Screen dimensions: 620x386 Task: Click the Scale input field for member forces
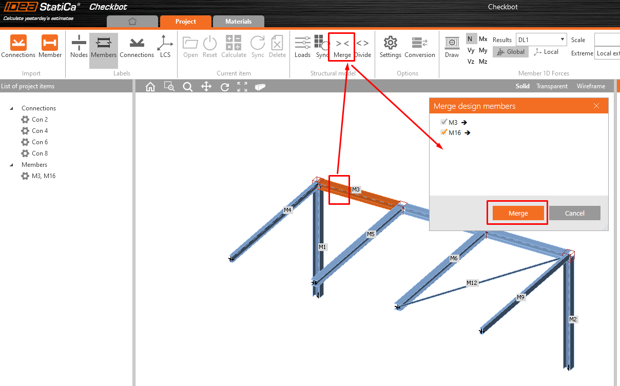pyautogui.click(x=608, y=39)
